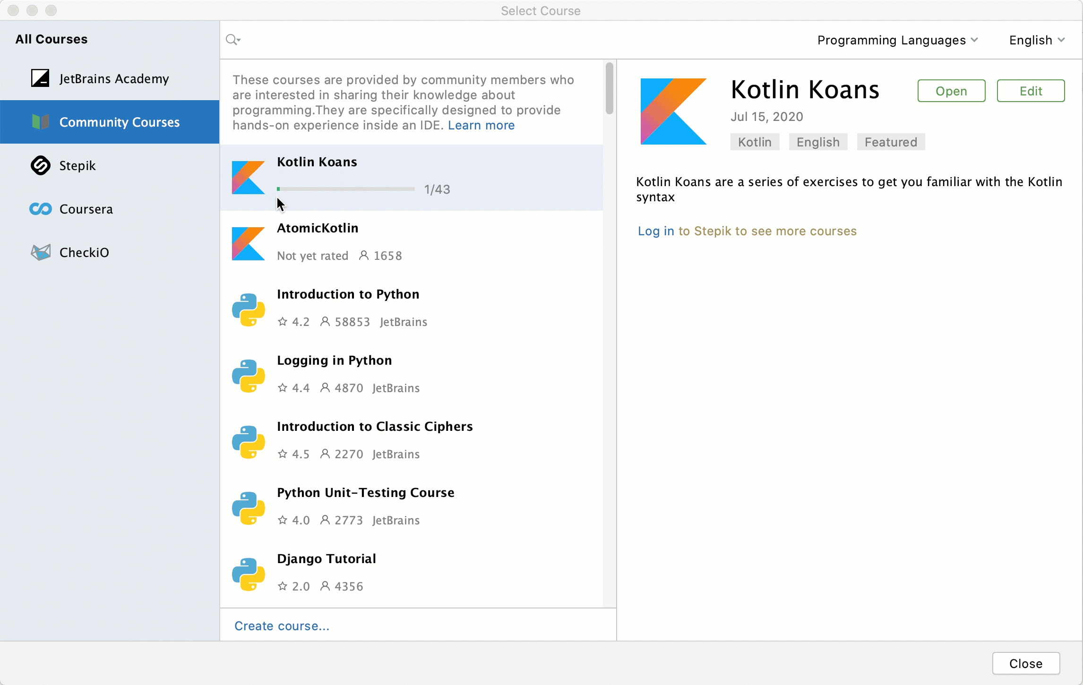Switch to the Stepik courses section
This screenshot has width=1083, height=685.
110,165
